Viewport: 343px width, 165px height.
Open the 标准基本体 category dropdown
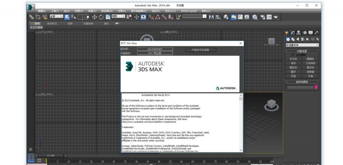coord(302,45)
